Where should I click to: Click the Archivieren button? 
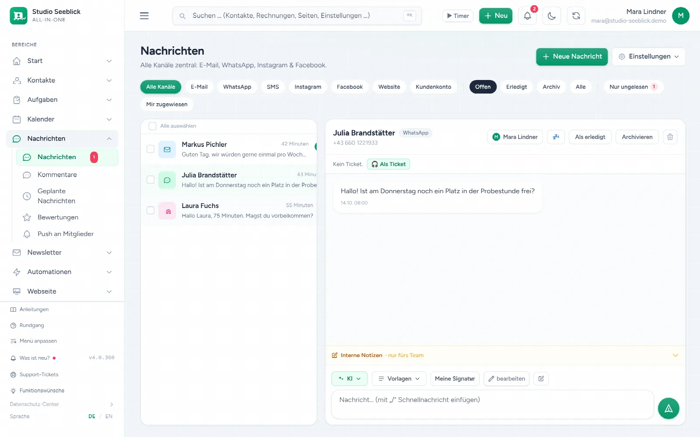point(637,137)
